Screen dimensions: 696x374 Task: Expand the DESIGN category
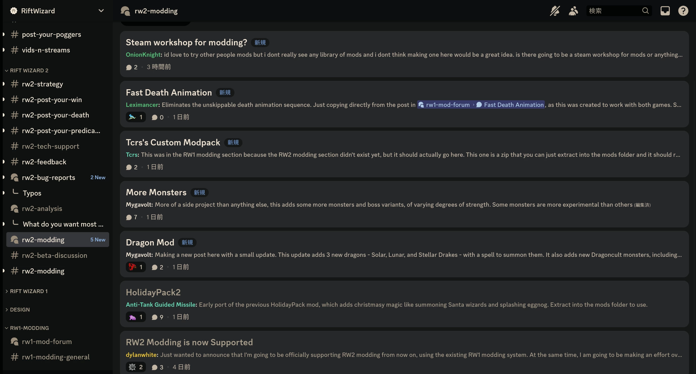(20, 309)
